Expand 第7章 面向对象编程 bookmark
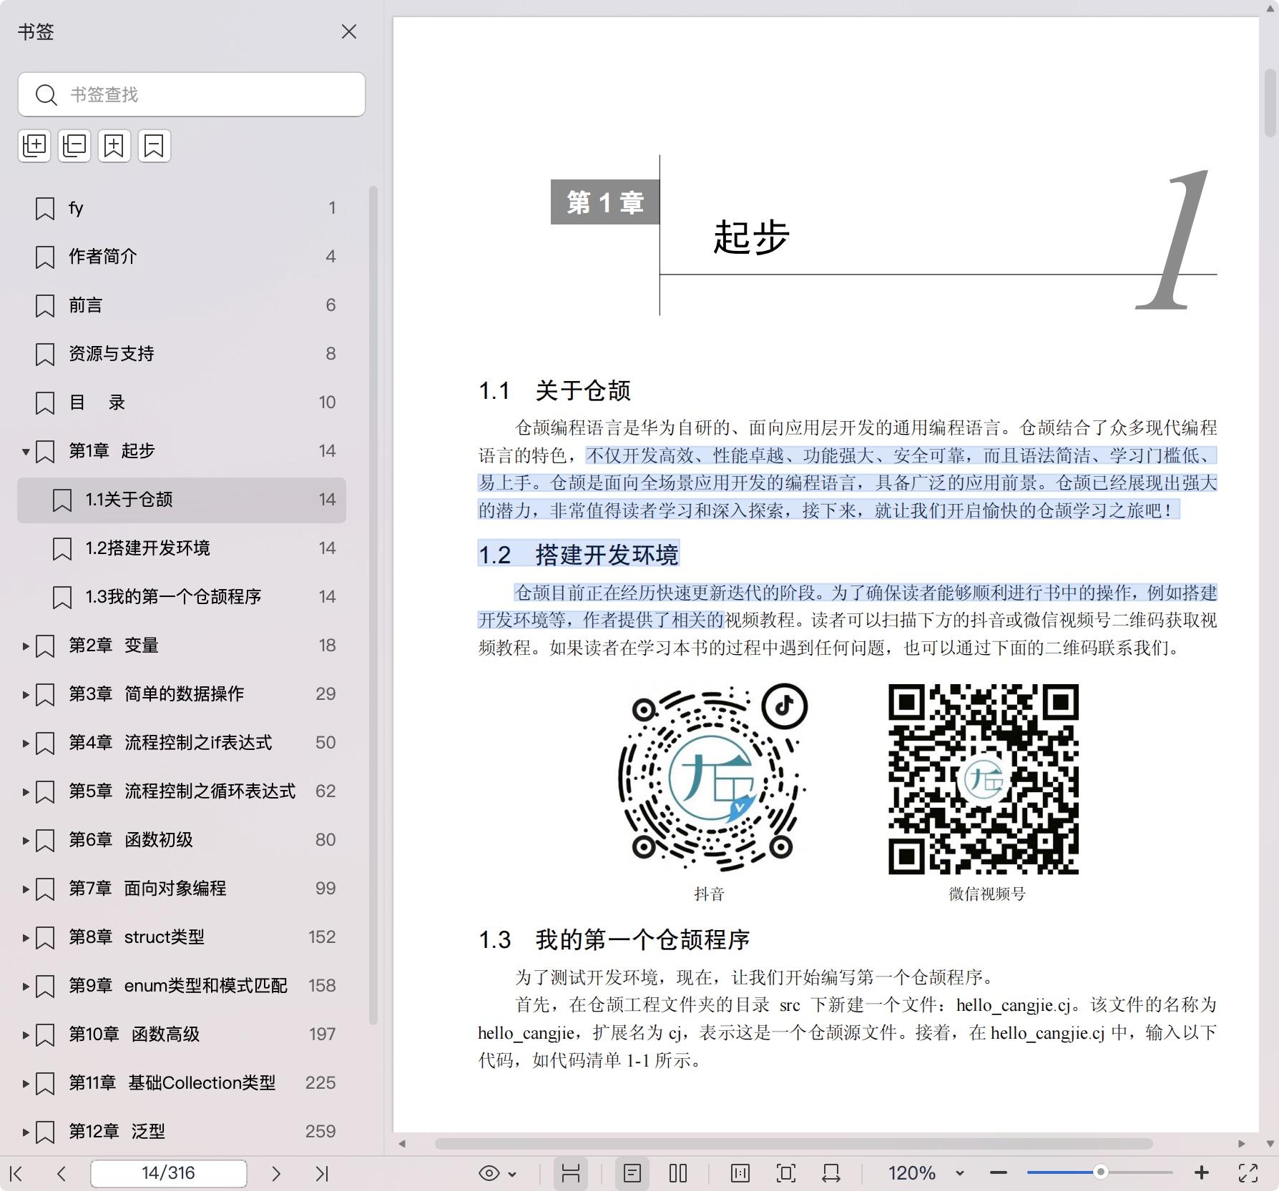 point(26,889)
